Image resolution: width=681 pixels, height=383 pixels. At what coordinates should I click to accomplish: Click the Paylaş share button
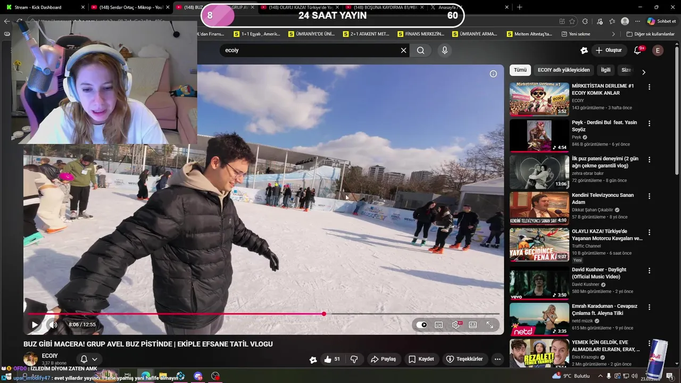[383, 359]
